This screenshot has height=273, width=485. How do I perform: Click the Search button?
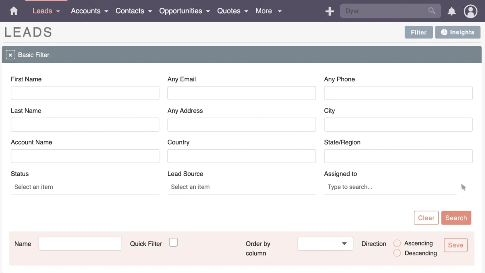coord(456,218)
